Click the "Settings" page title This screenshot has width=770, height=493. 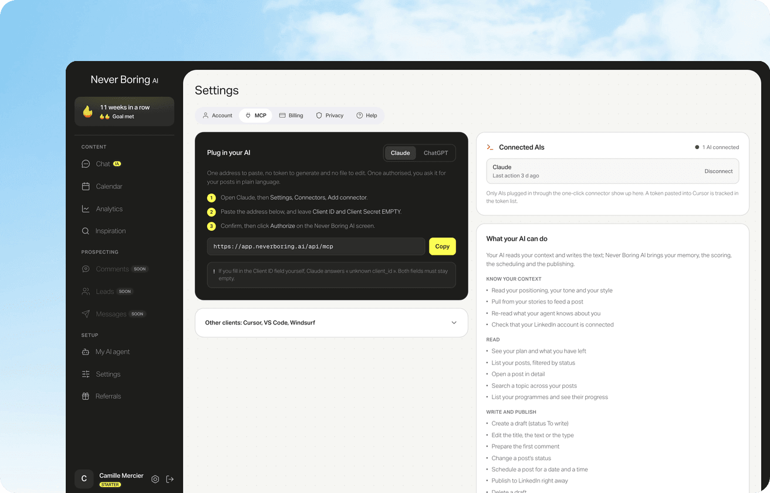click(x=217, y=90)
